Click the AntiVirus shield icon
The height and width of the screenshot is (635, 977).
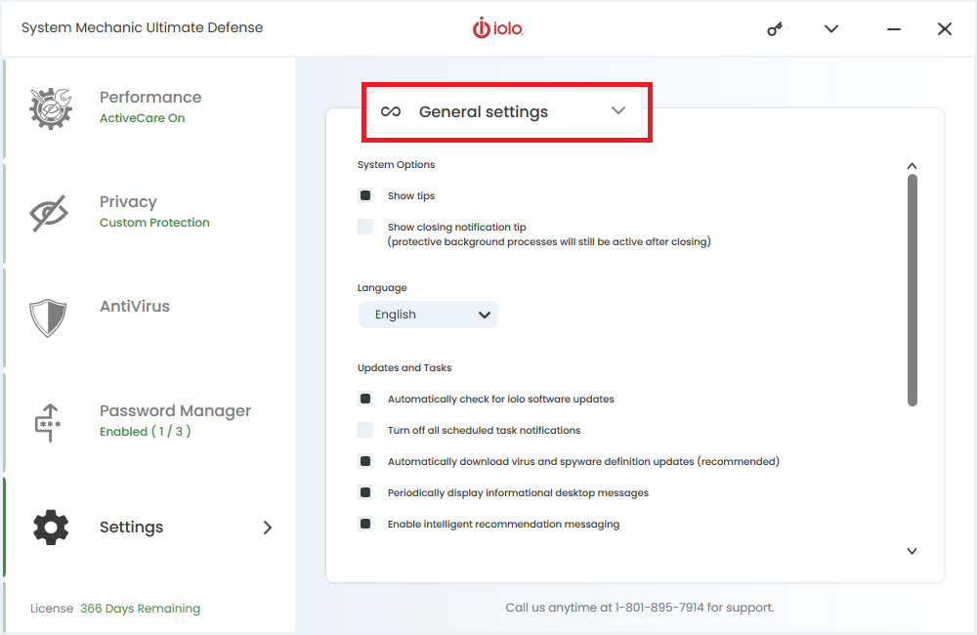coord(48,317)
